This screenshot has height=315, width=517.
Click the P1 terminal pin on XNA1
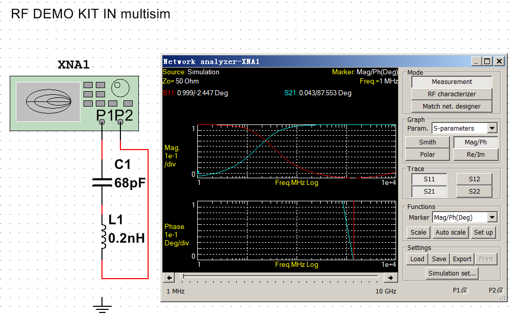pos(102,122)
